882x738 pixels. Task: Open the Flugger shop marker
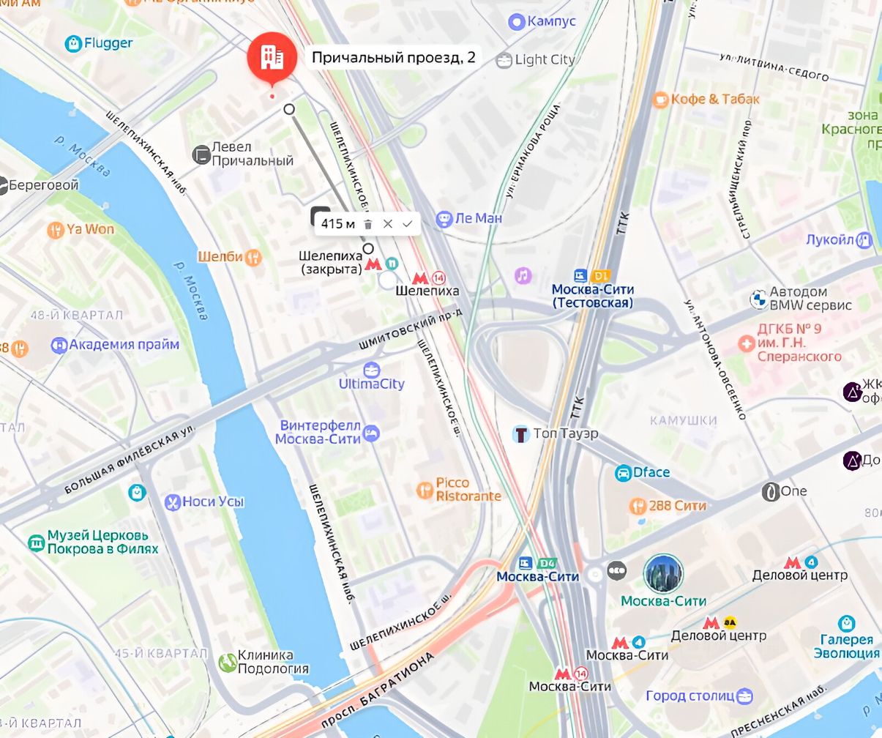73,44
